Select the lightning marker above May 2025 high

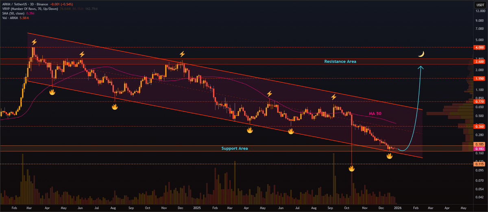click(269, 94)
